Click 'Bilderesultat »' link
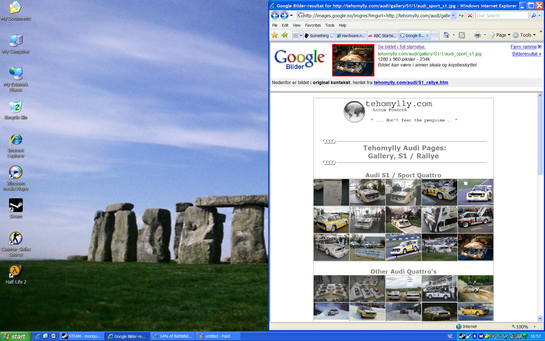 (527, 54)
